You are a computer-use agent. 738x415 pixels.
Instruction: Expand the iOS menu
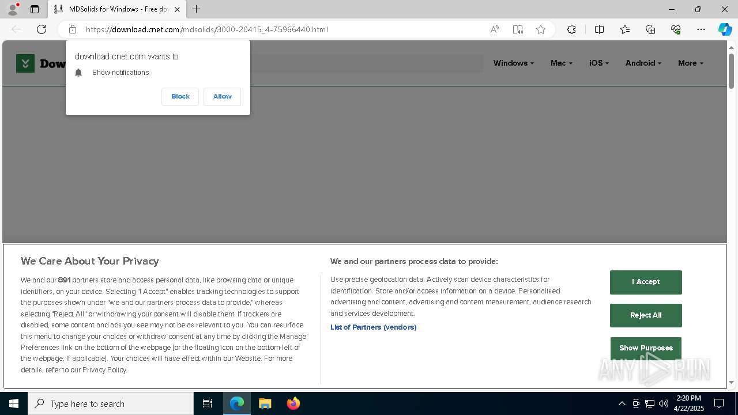[599, 63]
